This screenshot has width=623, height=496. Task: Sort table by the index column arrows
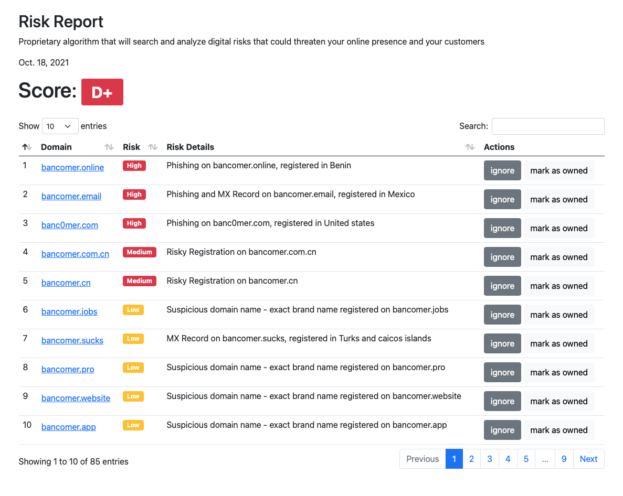coord(27,147)
